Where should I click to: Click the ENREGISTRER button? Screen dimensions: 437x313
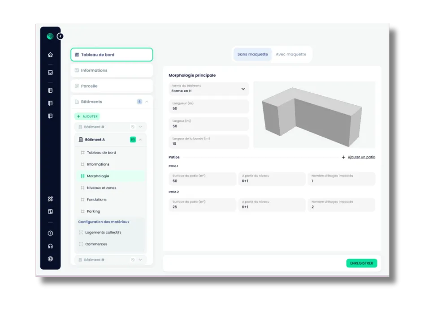(361, 263)
